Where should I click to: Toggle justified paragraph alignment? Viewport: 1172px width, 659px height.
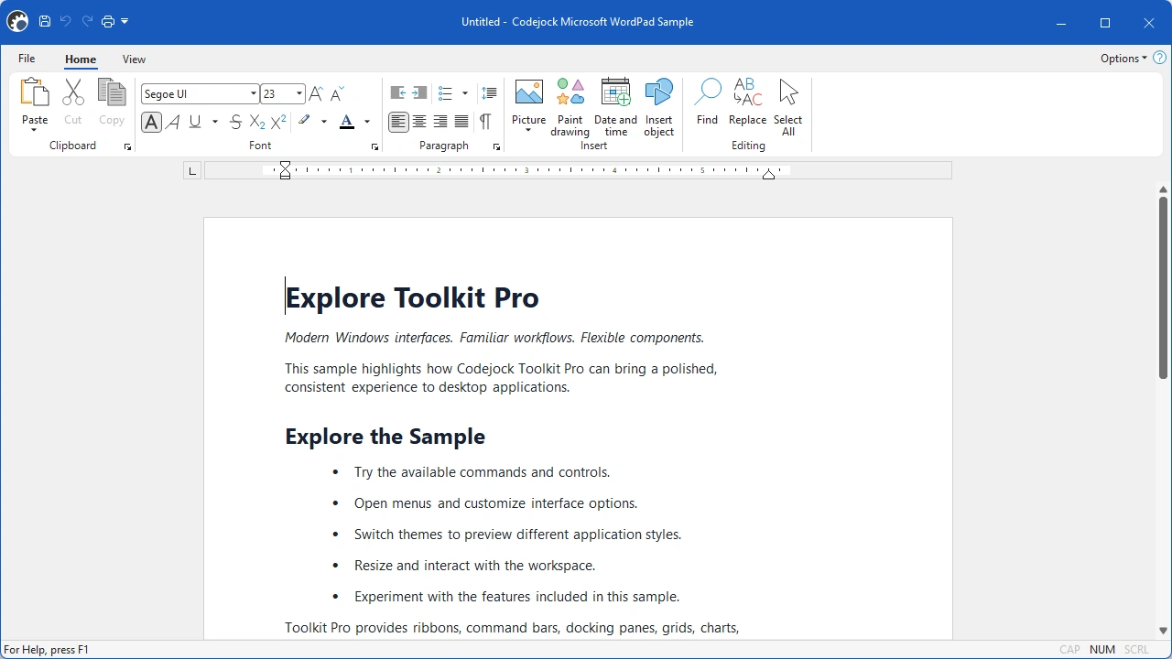461,122
